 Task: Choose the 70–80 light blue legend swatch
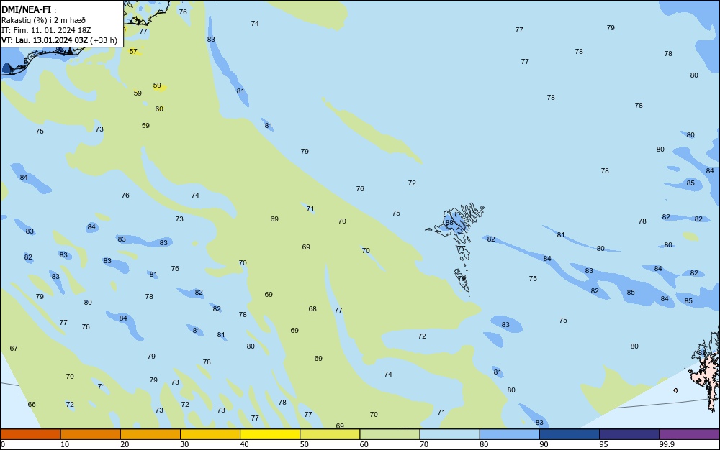(449, 434)
